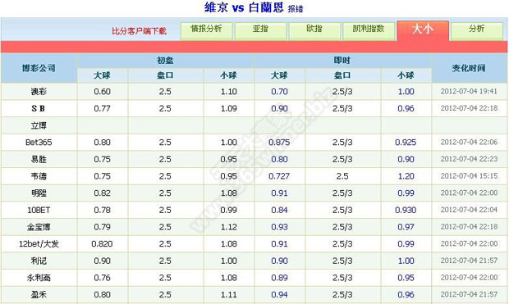Click 明陞 initial 大球 odds 0.82
The image size is (509, 304).
[102, 193]
